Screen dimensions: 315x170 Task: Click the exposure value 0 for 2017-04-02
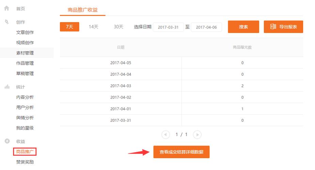pyautogui.click(x=242, y=97)
